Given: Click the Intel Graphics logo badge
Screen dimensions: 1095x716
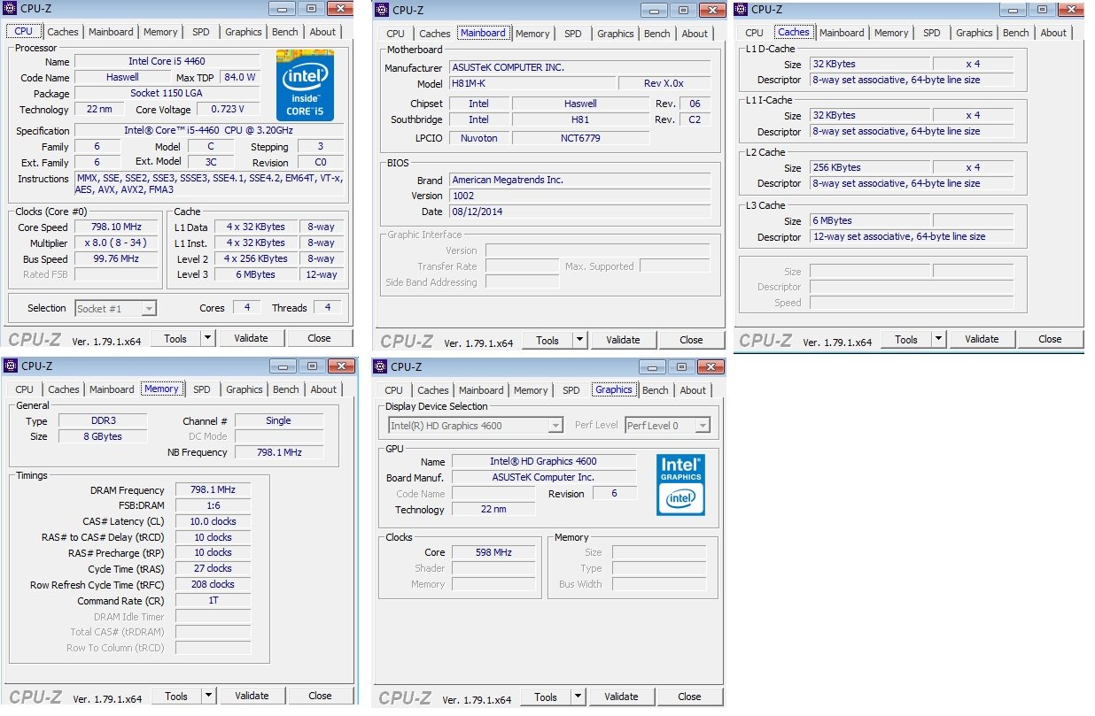Looking at the screenshot, I should click(x=680, y=484).
